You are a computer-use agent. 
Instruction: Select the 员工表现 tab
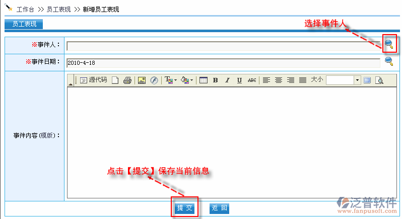24,24
